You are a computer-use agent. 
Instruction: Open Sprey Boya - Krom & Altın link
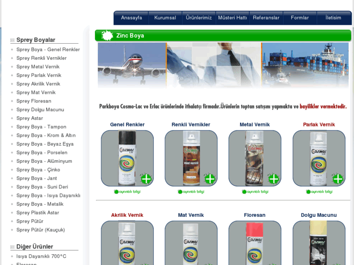pos(46,135)
